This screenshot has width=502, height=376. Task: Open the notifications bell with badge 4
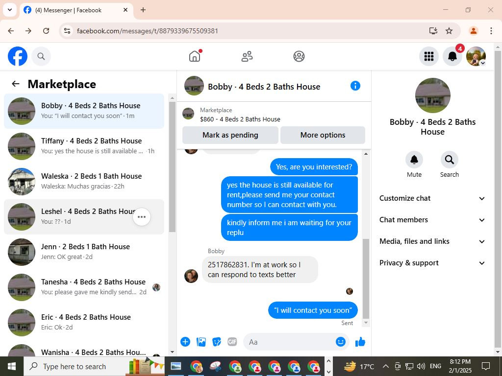click(452, 56)
